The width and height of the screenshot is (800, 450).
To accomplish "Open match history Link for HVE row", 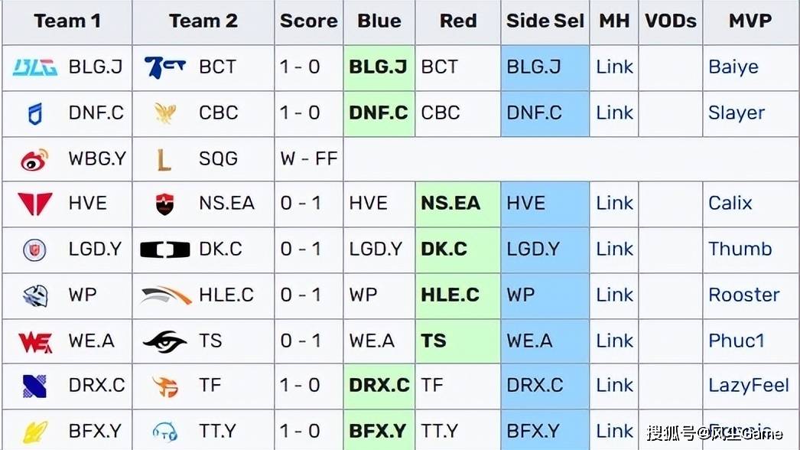I will click(614, 204).
